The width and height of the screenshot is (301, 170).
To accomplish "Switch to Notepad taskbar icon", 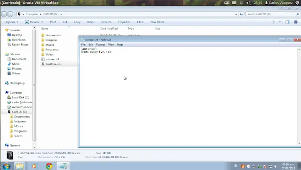I will 63,166.
